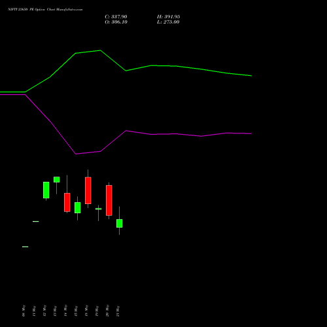
Task: Click the 12 May green candle body
Action: click(46, 190)
